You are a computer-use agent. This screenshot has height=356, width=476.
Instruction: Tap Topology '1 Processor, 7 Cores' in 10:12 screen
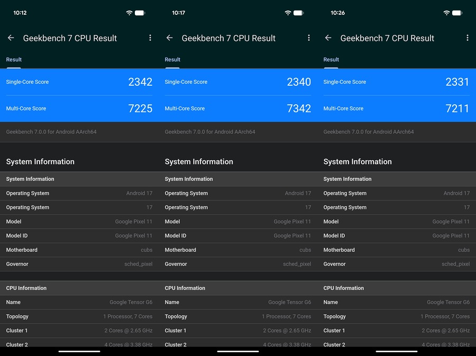[x=128, y=316]
